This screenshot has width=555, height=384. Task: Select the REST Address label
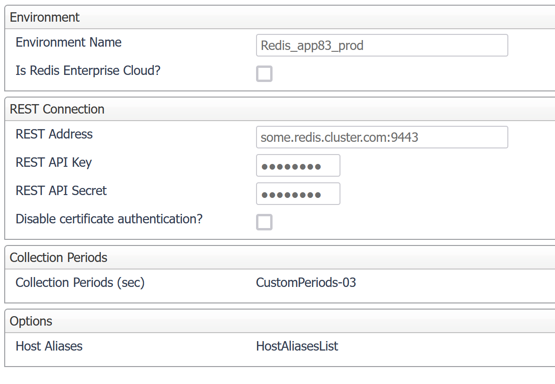pyautogui.click(x=54, y=134)
